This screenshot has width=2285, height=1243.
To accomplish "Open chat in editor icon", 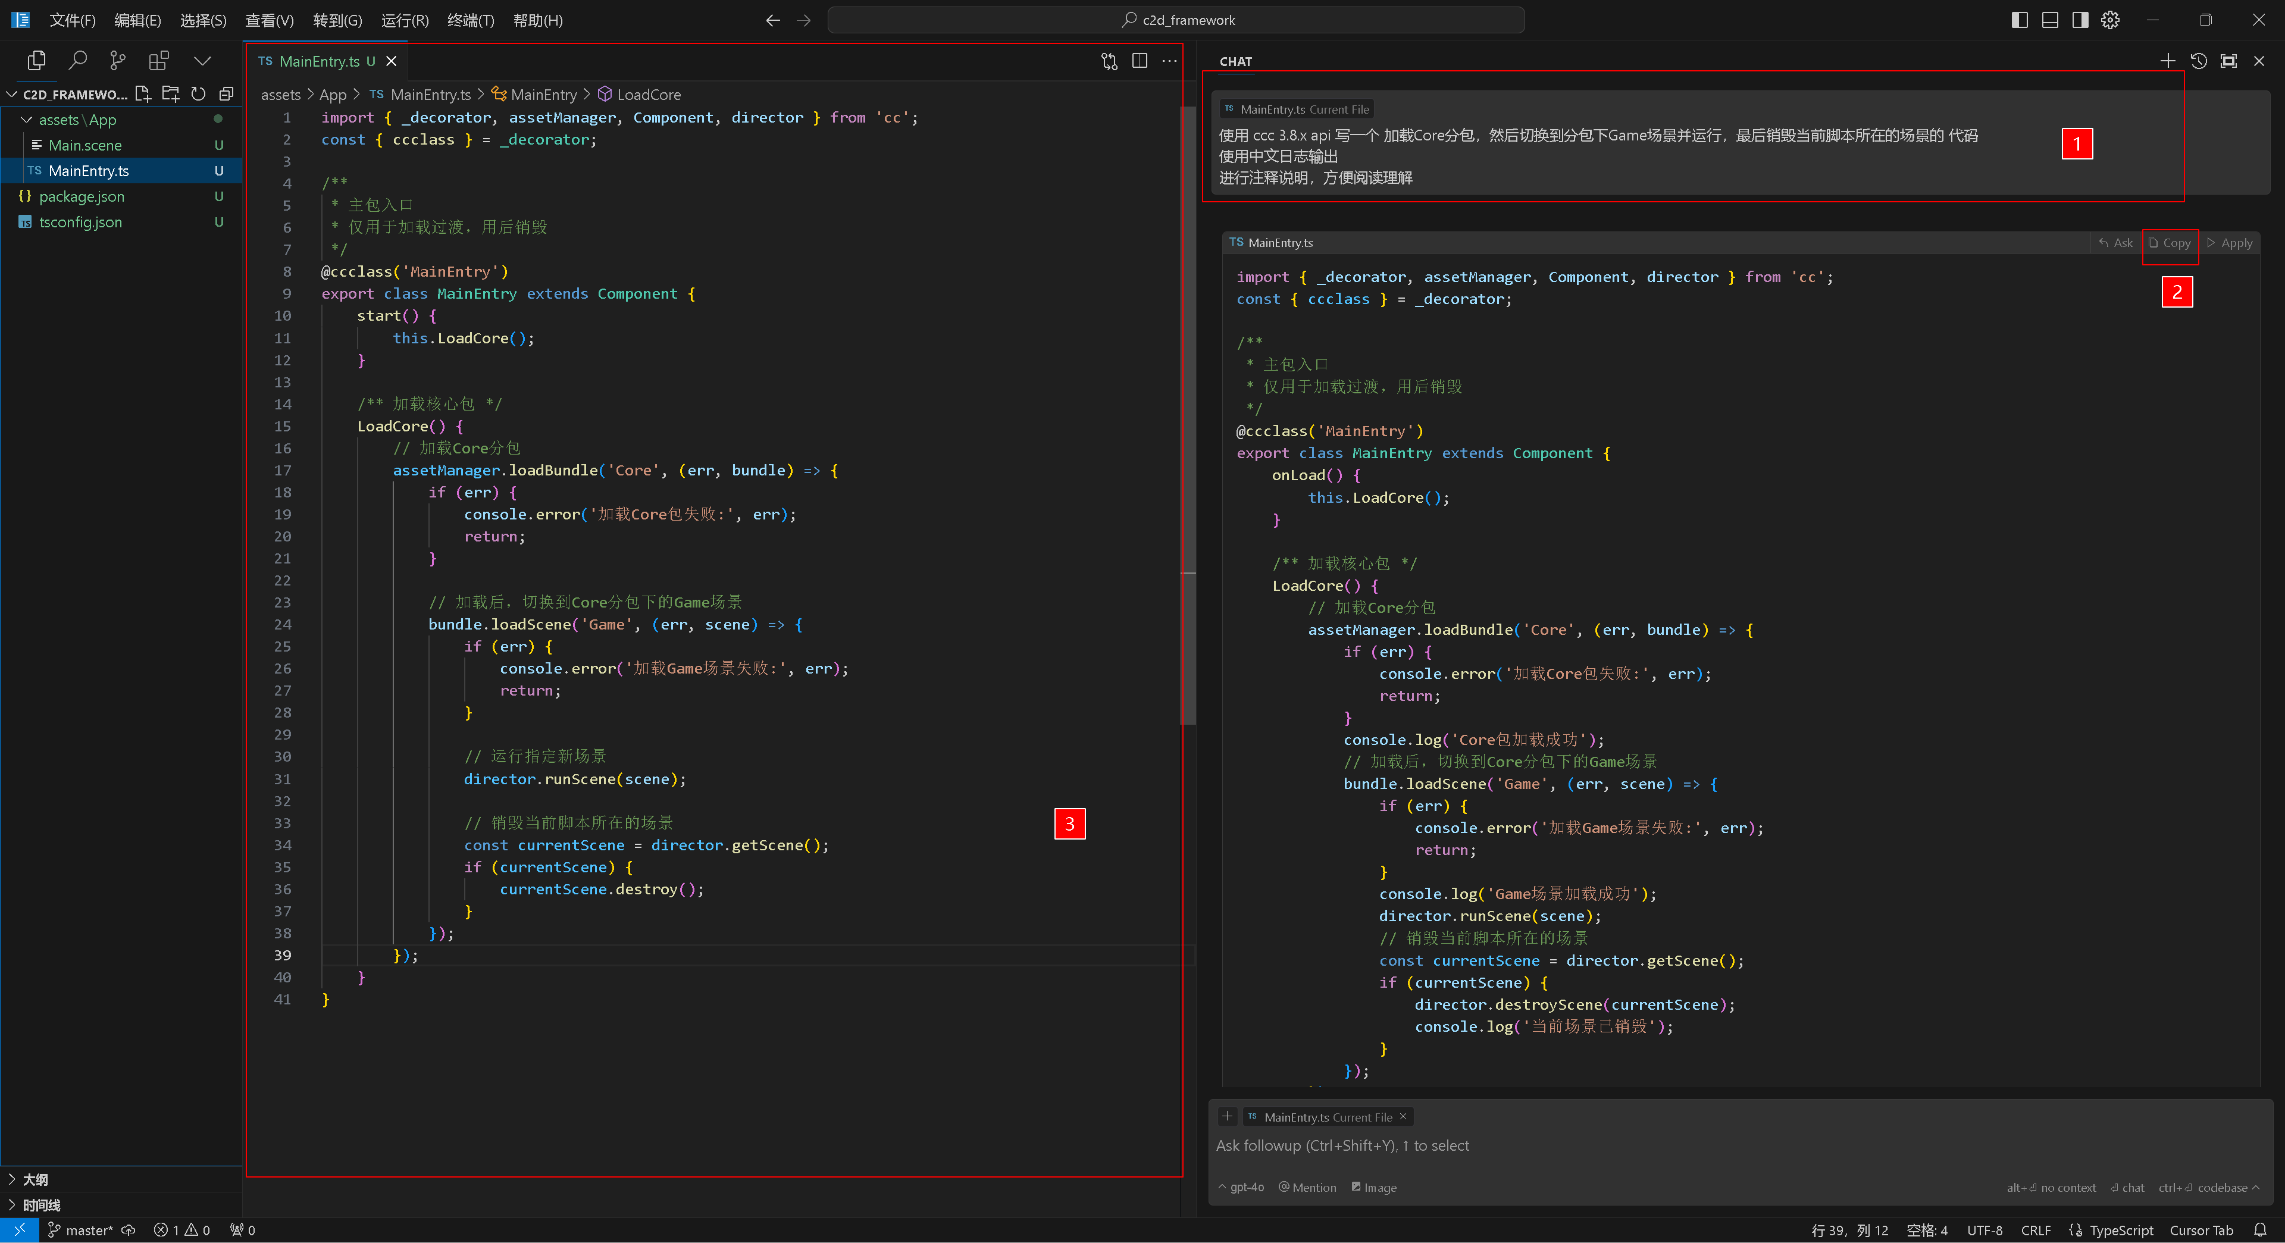I will pos(2228,60).
